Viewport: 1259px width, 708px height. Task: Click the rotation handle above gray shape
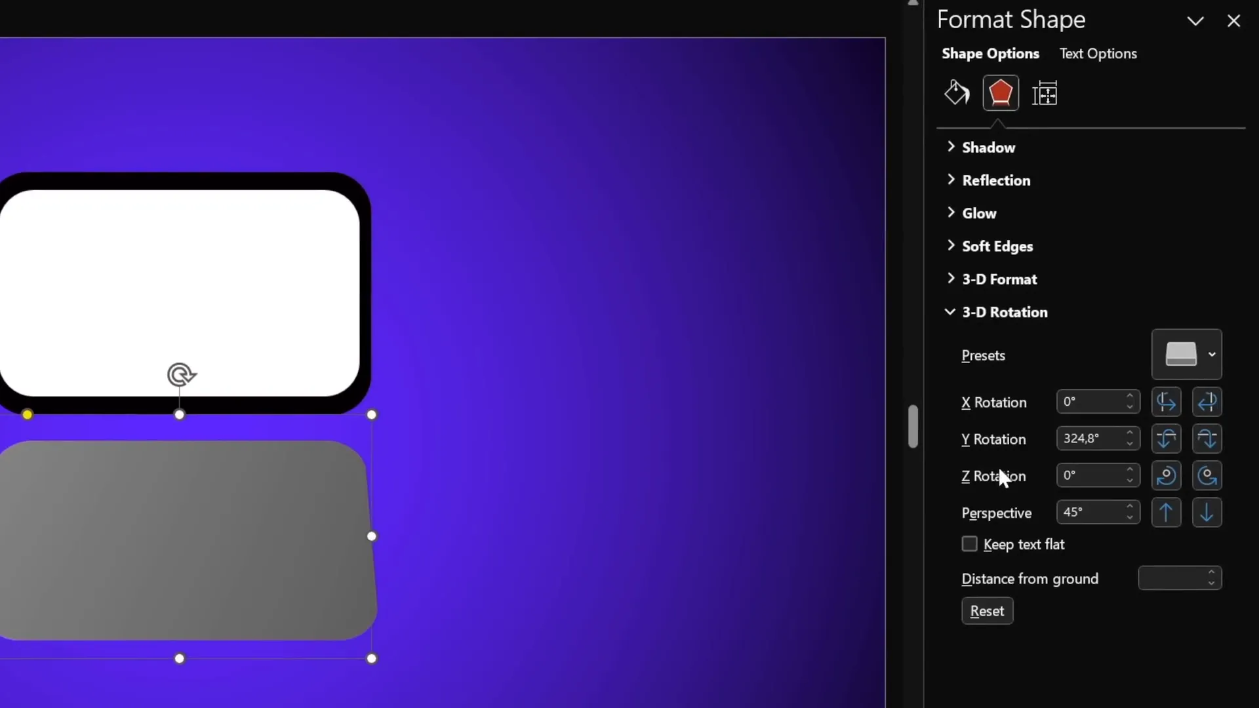180,374
